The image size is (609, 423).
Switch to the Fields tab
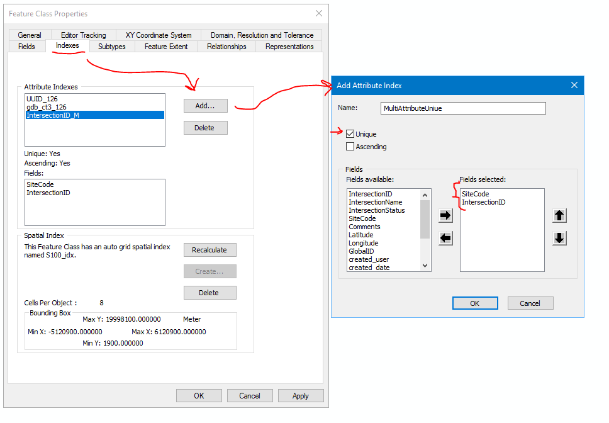[26, 46]
